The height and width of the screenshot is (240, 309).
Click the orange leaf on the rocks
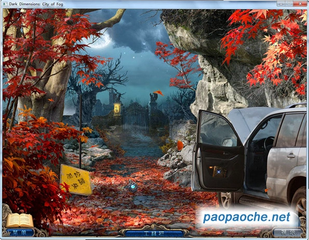[180, 145]
